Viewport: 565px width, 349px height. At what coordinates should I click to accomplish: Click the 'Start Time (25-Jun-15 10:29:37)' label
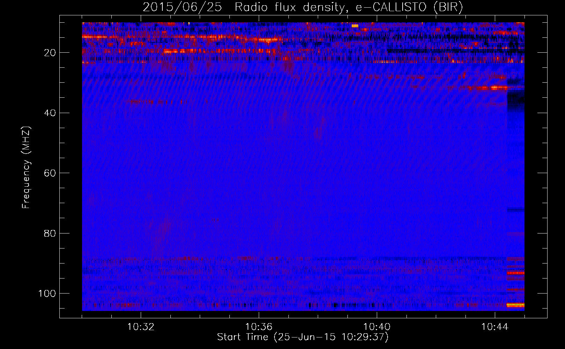pyautogui.click(x=303, y=337)
